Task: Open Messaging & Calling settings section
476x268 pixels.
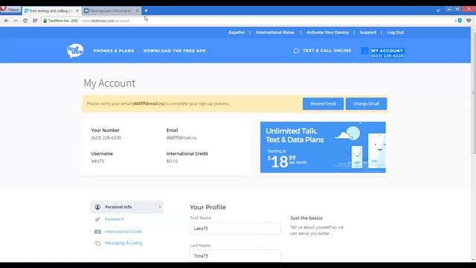Action: [x=123, y=243]
